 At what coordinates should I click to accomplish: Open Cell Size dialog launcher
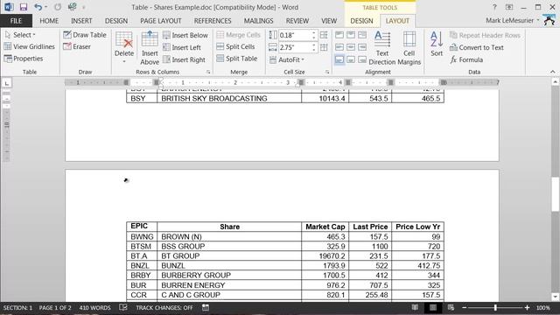tap(327, 72)
